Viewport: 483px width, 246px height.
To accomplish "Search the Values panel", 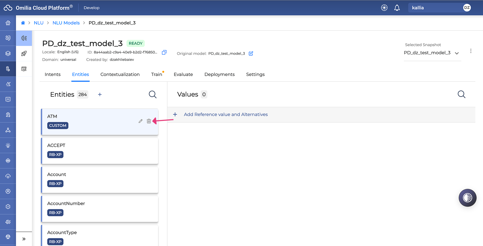I will coord(462,94).
